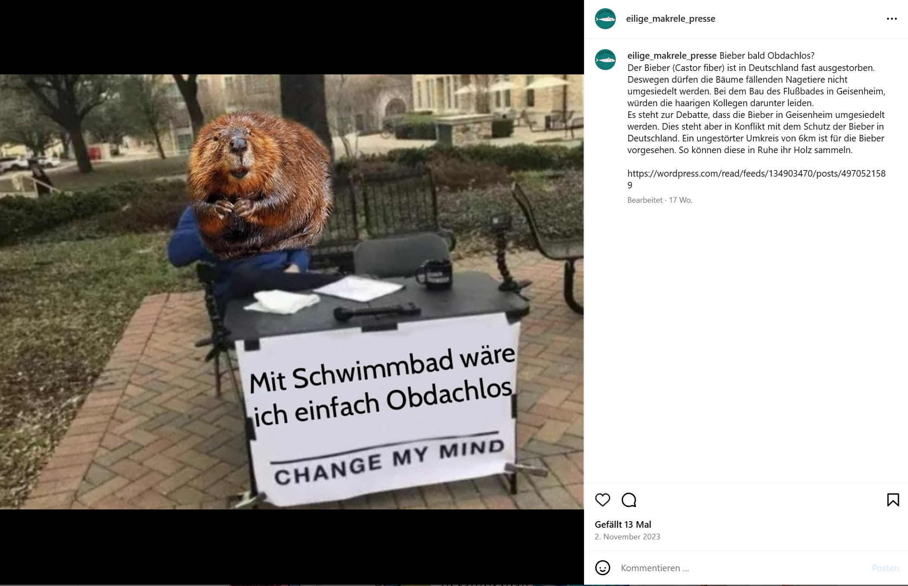Click the header profile avatar of eilige_makrele_presse
The image size is (908, 586).
coord(605,19)
